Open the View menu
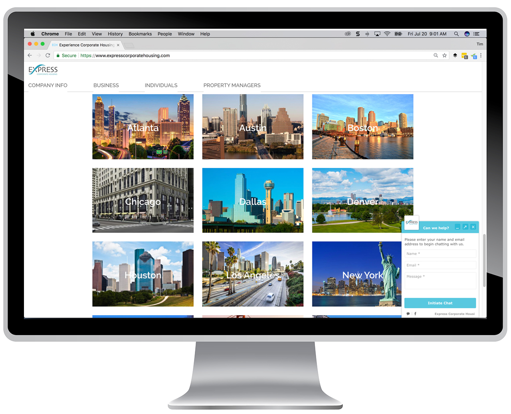The width and height of the screenshot is (511, 414). pyautogui.click(x=97, y=34)
